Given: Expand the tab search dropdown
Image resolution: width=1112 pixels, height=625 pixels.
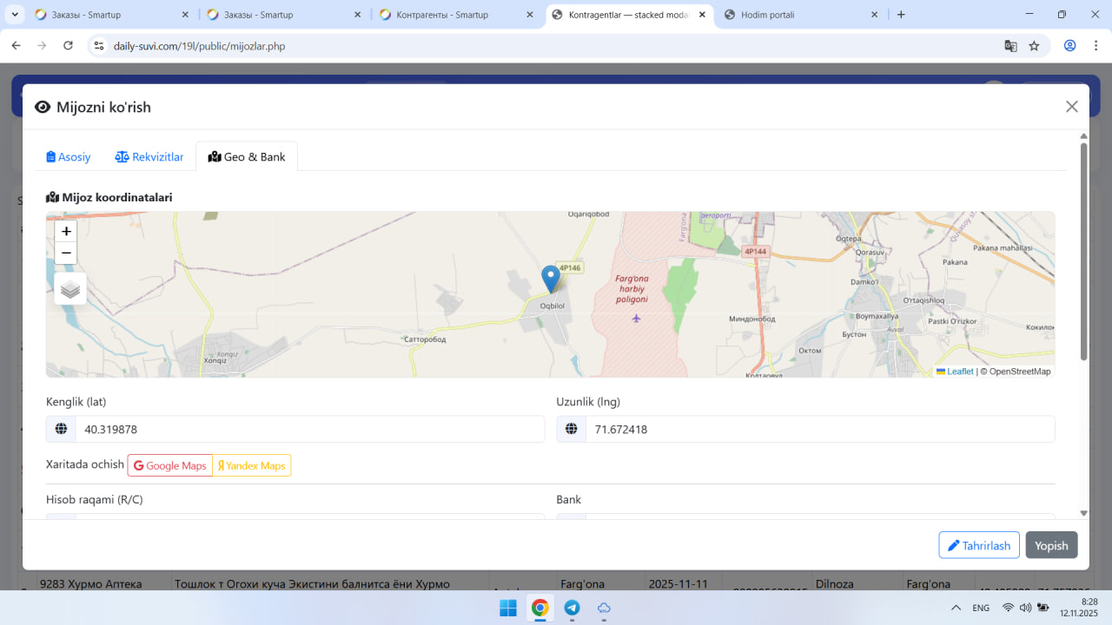Looking at the screenshot, I should tap(16, 15).
